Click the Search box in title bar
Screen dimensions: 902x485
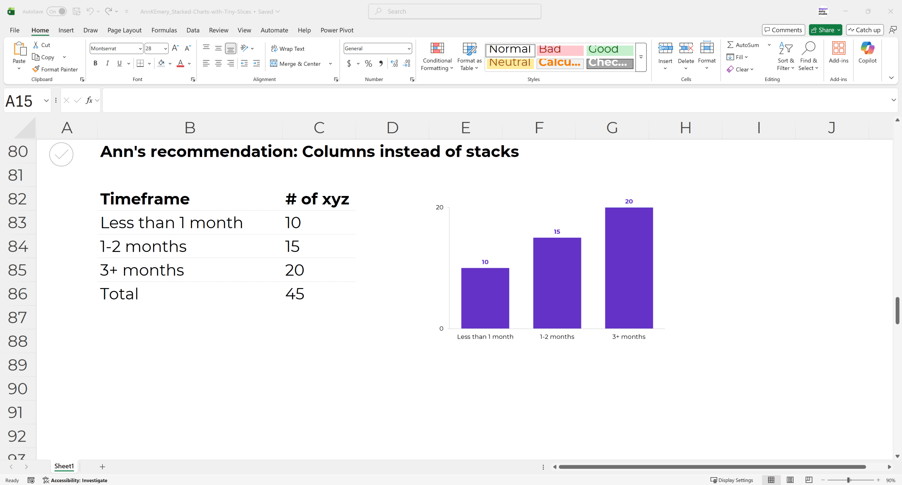click(x=455, y=11)
